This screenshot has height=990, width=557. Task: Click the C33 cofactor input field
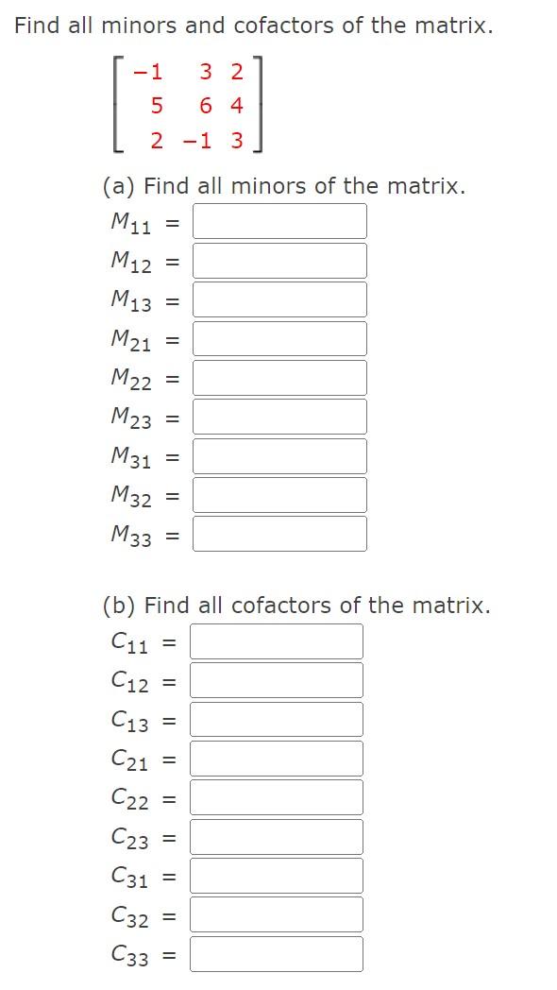click(x=277, y=953)
